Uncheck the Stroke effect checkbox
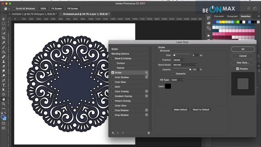261x147 pixels. (x=113, y=73)
